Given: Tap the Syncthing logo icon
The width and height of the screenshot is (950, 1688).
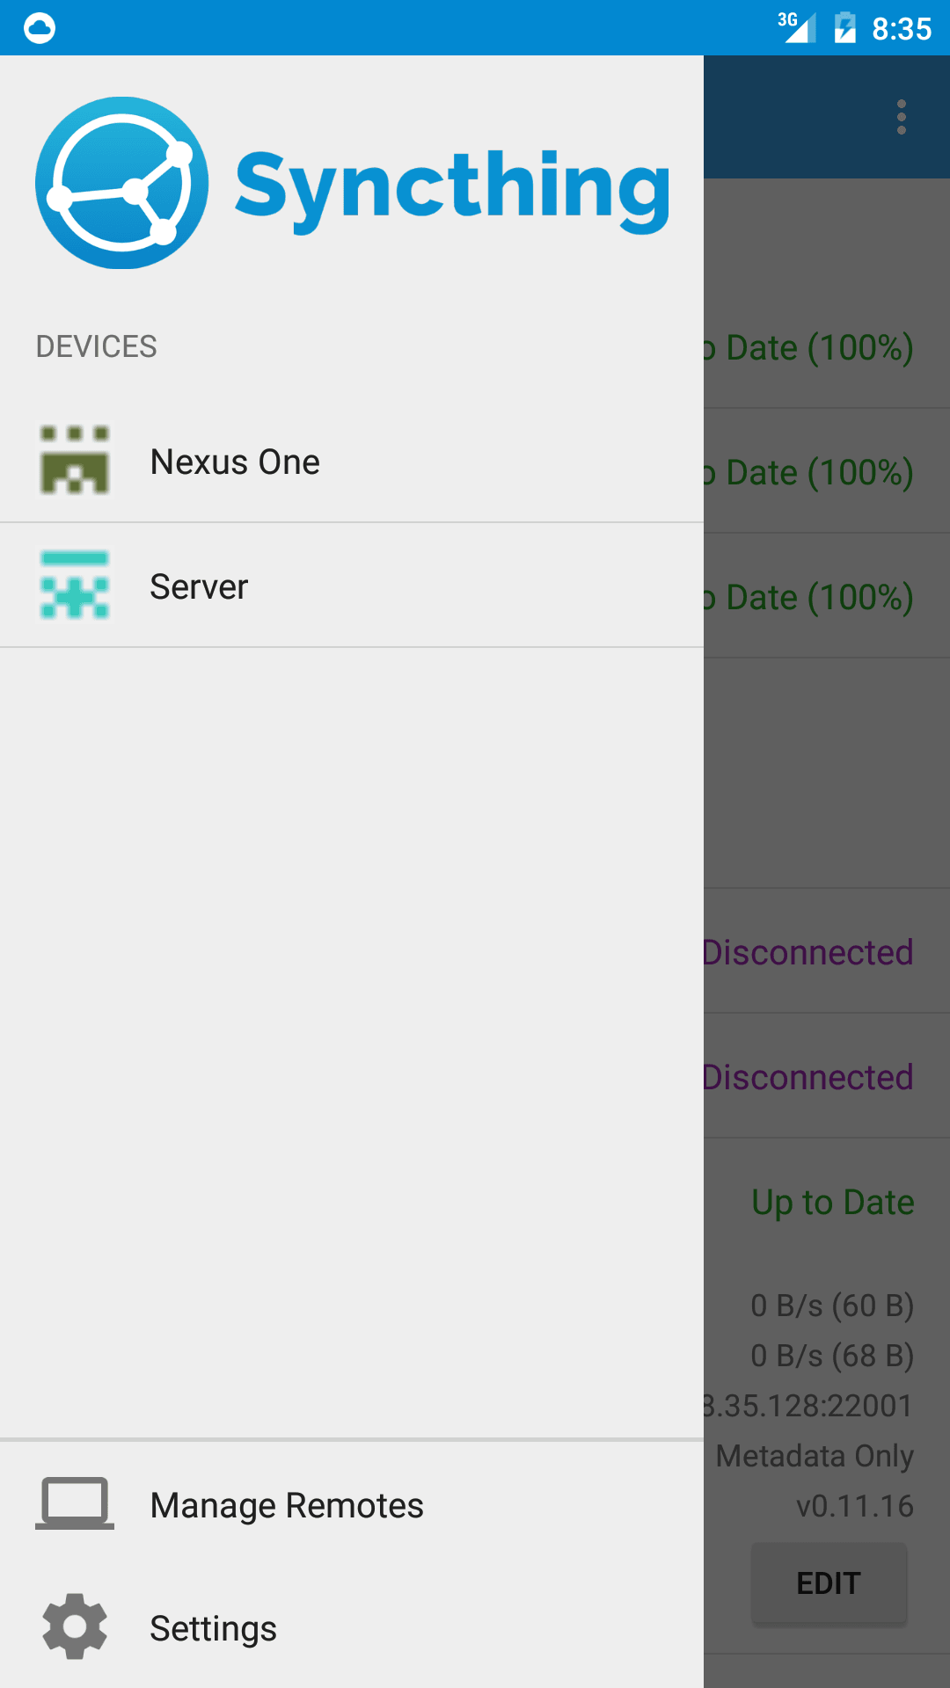Looking at the screenshot, I should coord(122,183).
